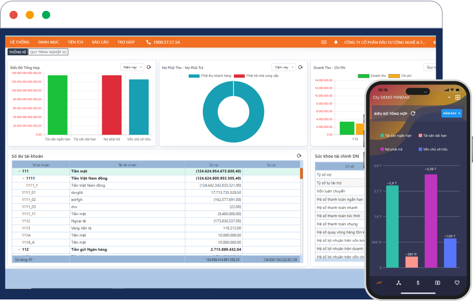Open the DANH MỤC menu

48,42
